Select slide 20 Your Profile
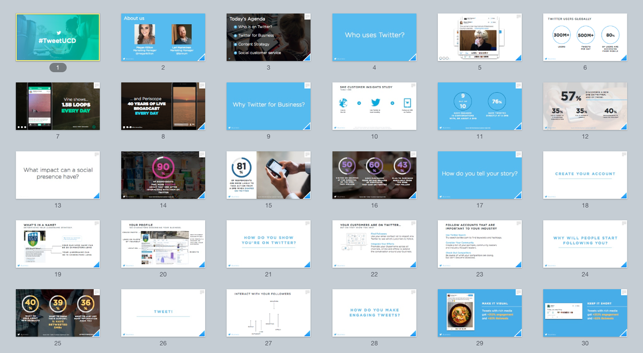643x353 pixels. pos(163,244)
